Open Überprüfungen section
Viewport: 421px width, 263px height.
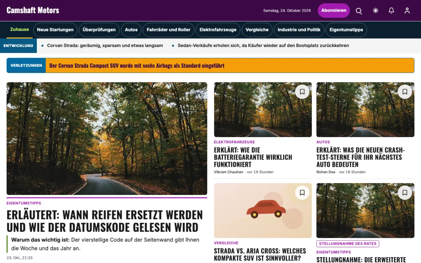click(99, 30)
